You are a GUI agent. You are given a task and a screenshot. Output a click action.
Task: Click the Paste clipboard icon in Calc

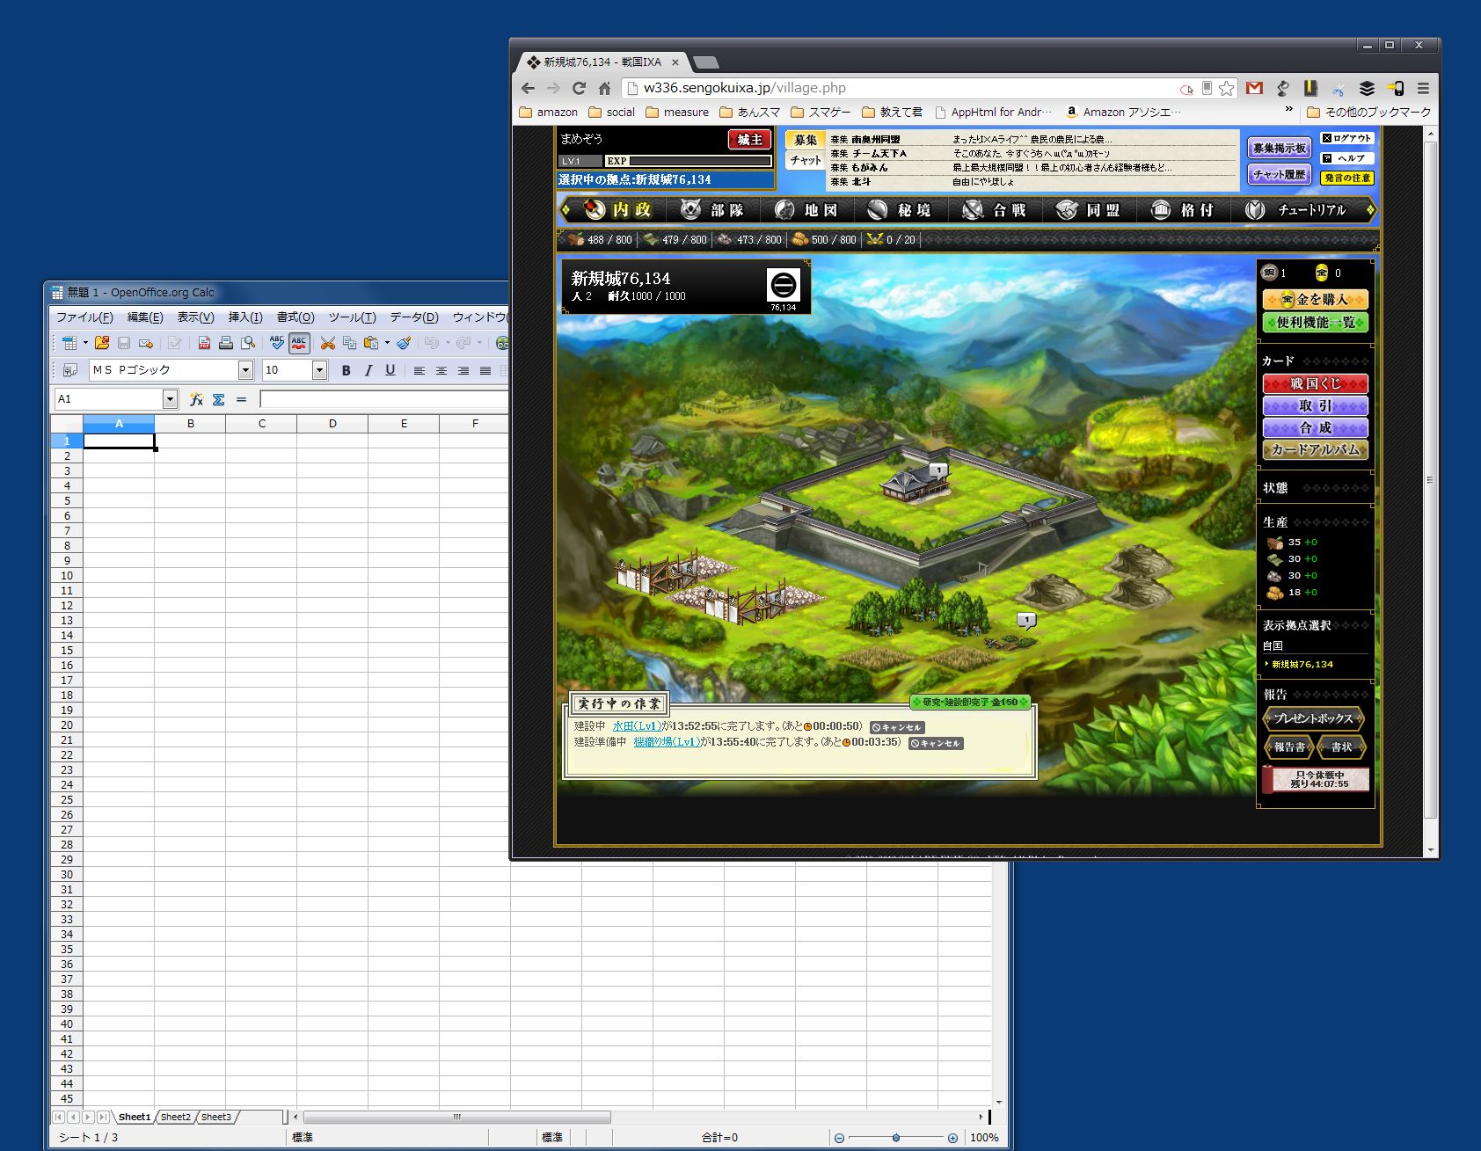click(x=370, y=343)
